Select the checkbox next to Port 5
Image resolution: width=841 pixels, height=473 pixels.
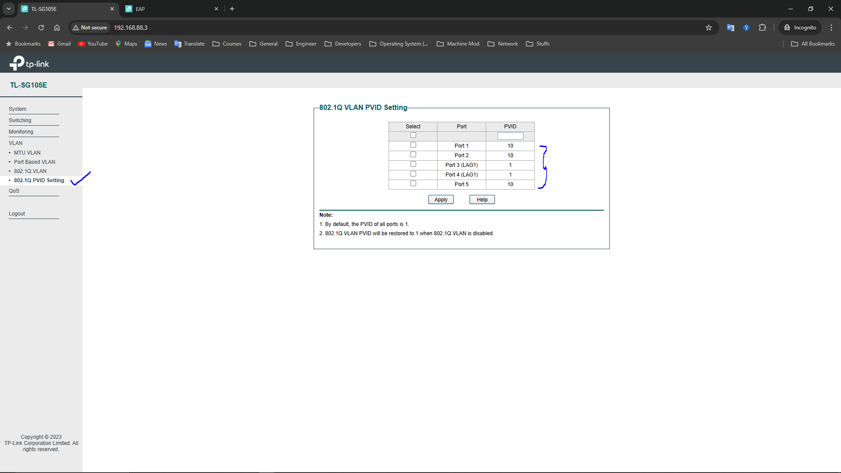click(x=413, y=183)
